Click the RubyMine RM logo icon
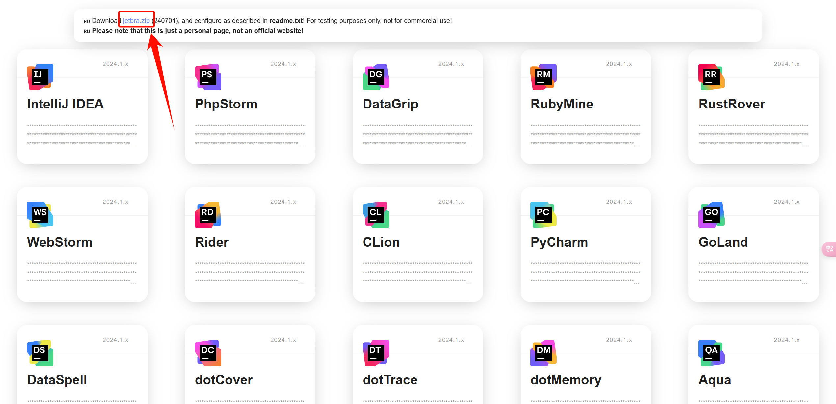Viewport: 836px width, 404px height. tap(544, 77)
